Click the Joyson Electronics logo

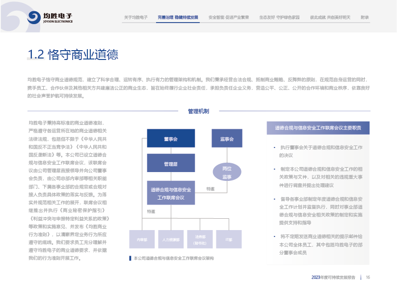50,18
